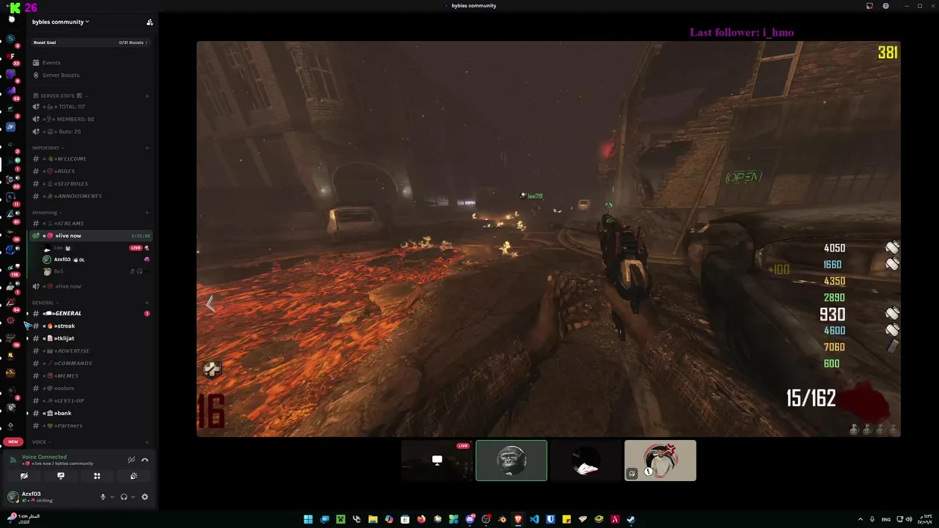Open the Boost Goal progress bar

pos(91,43)
